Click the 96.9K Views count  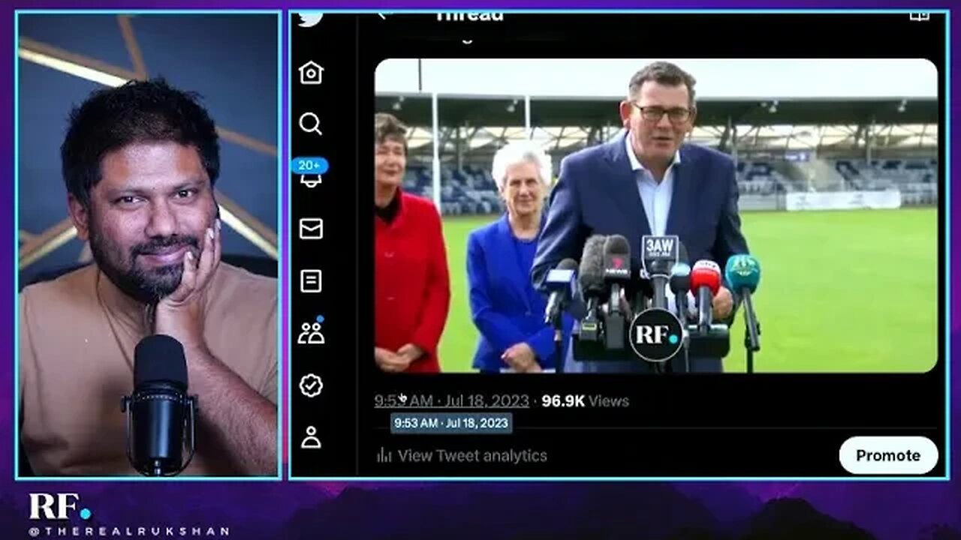[x=585, y=401]
